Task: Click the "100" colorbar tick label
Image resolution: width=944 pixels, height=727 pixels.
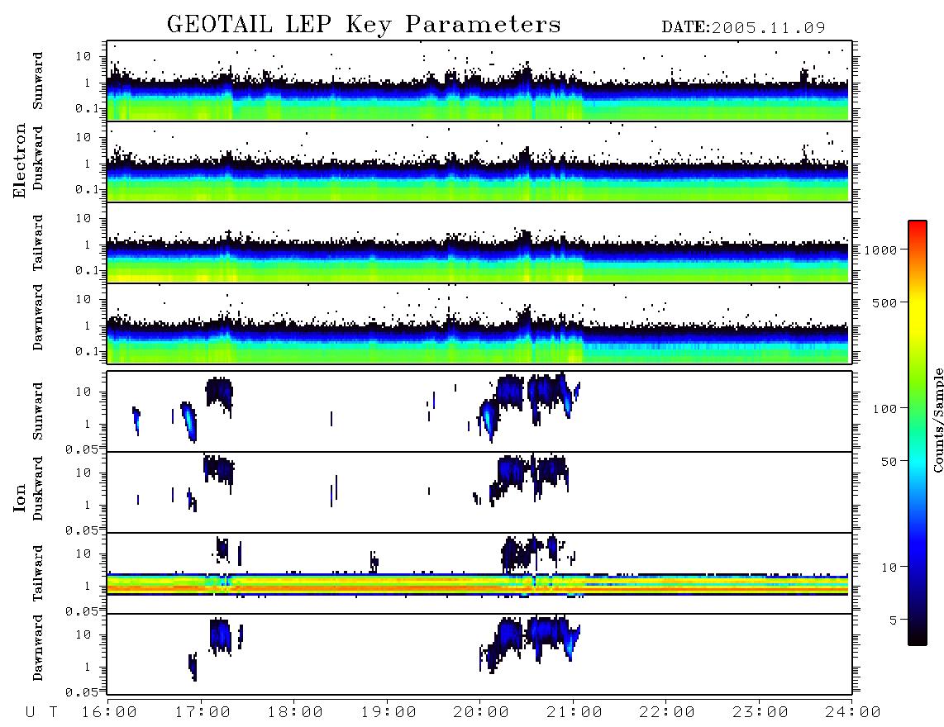Action: click(x=884, y=409)
